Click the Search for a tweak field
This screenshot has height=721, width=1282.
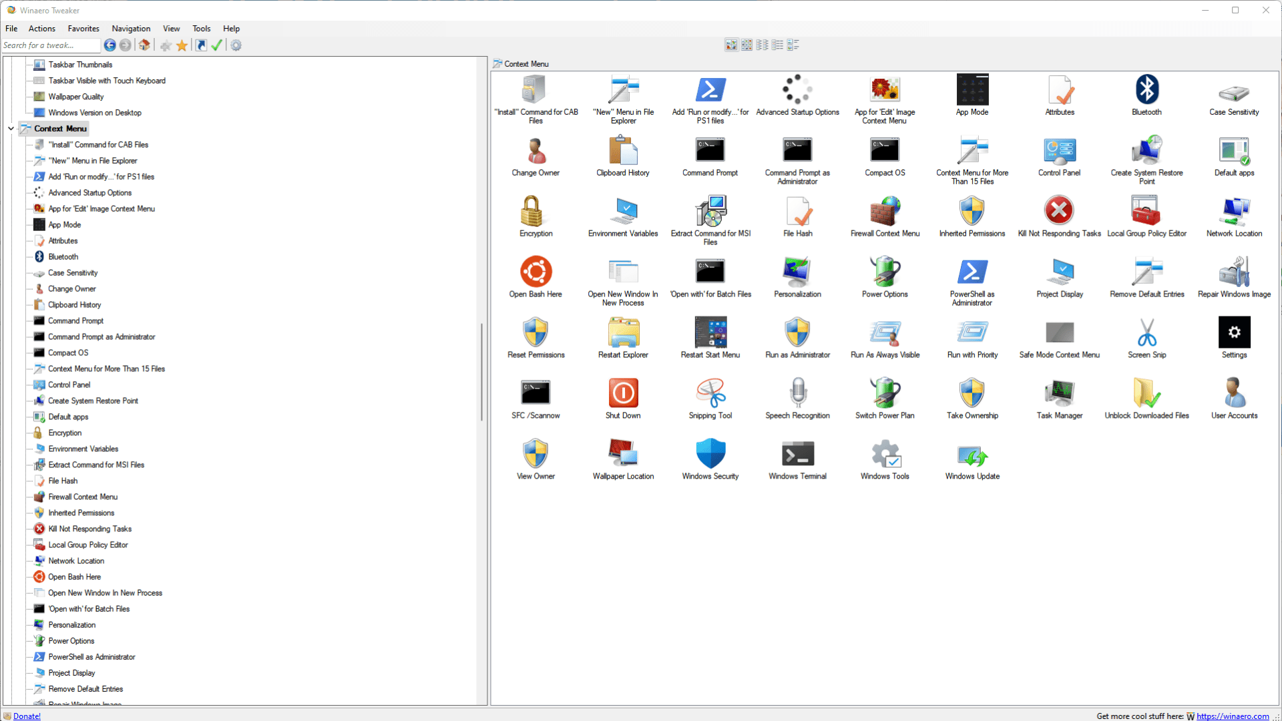tap(51, 45)
